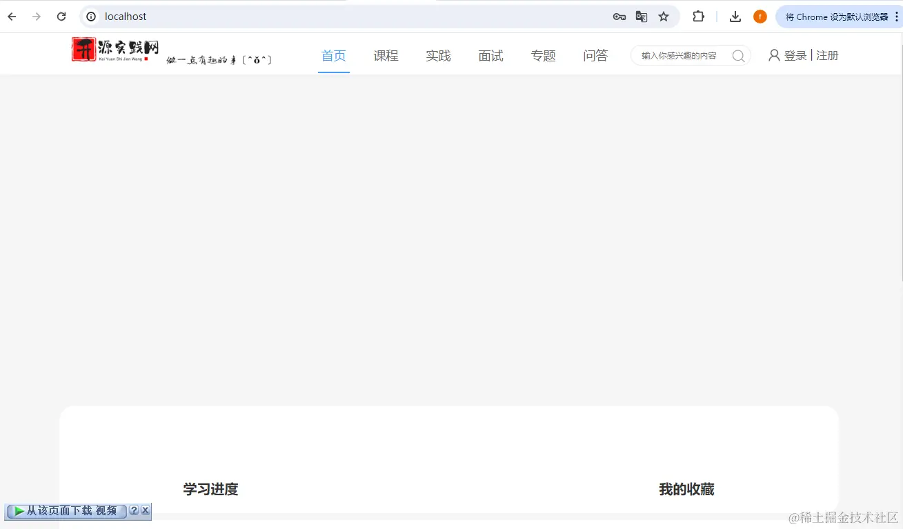
Task: Click the 登录 link
Action: point(795,56)
